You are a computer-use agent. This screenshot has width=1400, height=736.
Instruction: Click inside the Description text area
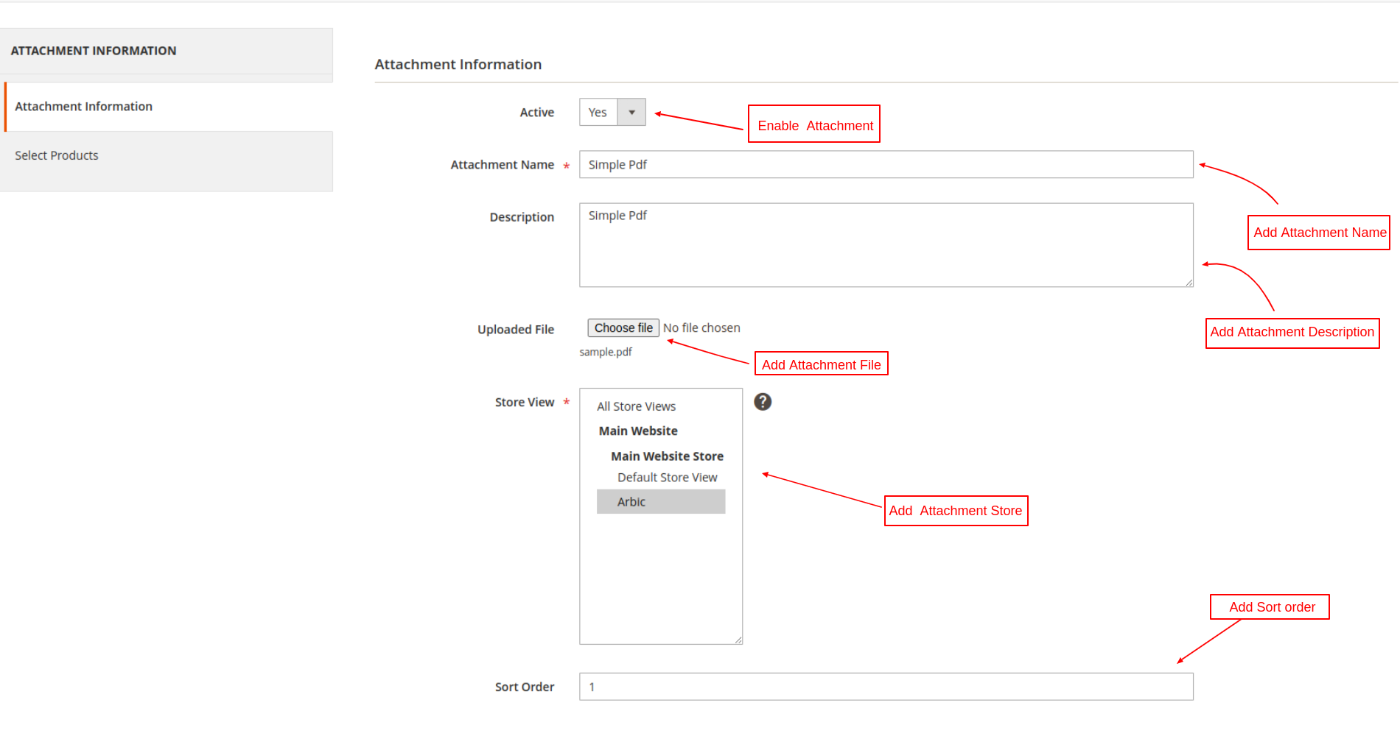886,245
